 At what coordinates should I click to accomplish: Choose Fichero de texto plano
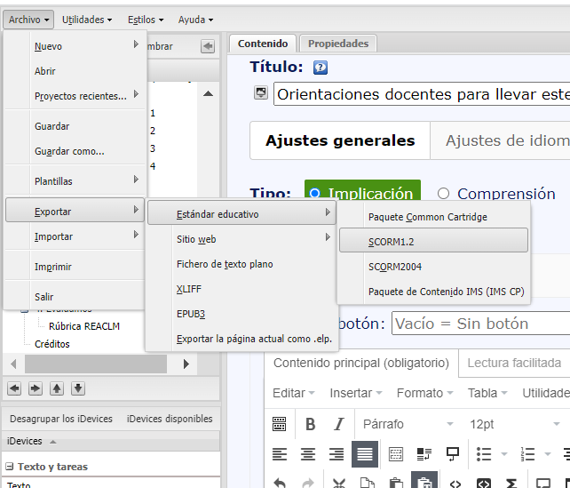241,264
